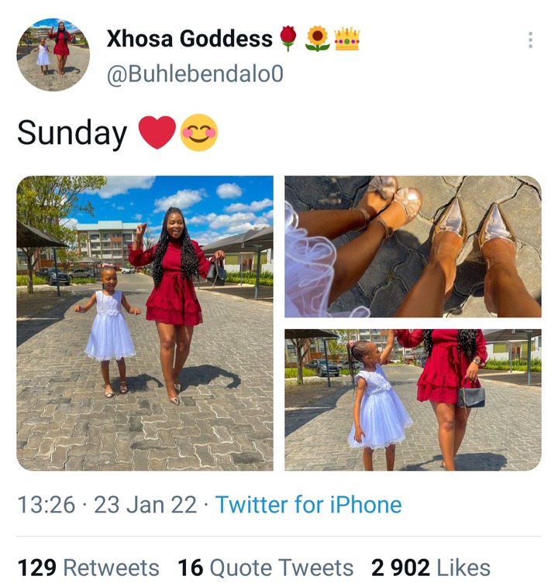Image resolution: width=558 pixels, height=583 pixels.
Task: View the 129 Retweets list
Action: click(88, 568)
